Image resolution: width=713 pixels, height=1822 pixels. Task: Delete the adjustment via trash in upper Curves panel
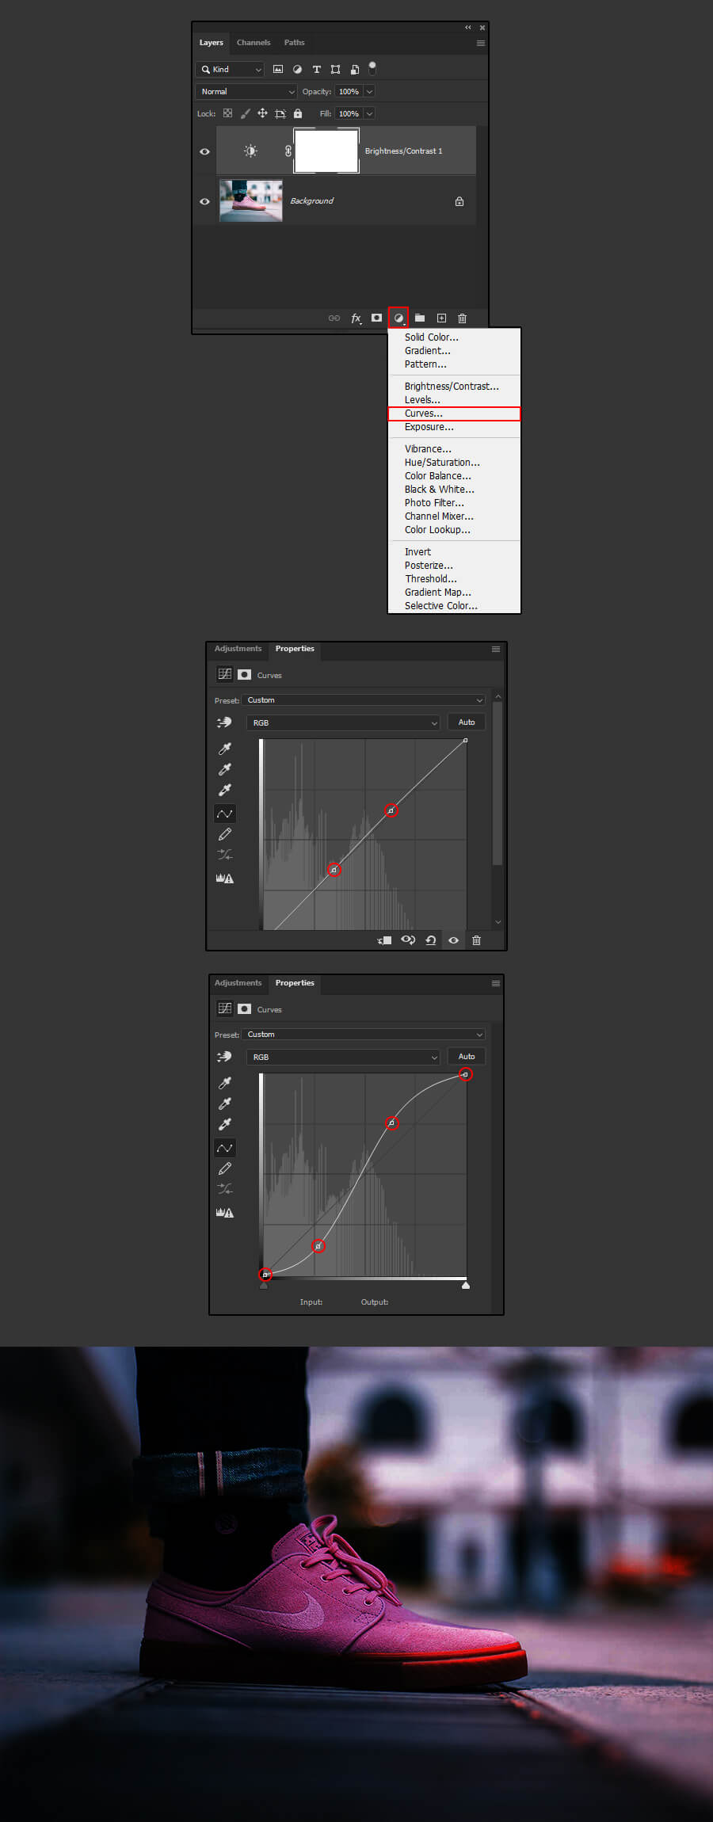(476, 940)
